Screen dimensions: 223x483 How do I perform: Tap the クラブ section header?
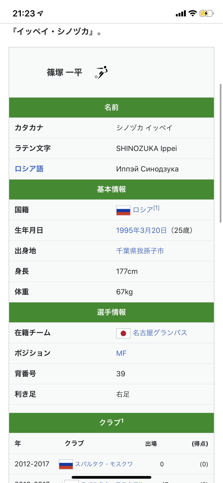point(111,423)
